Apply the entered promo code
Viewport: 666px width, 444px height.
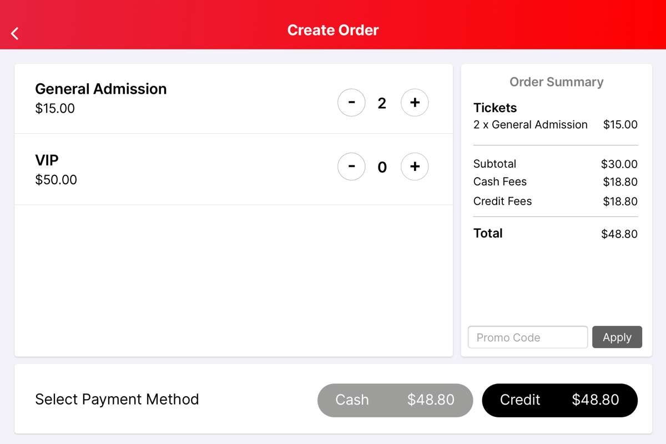[x=617, y=337]
